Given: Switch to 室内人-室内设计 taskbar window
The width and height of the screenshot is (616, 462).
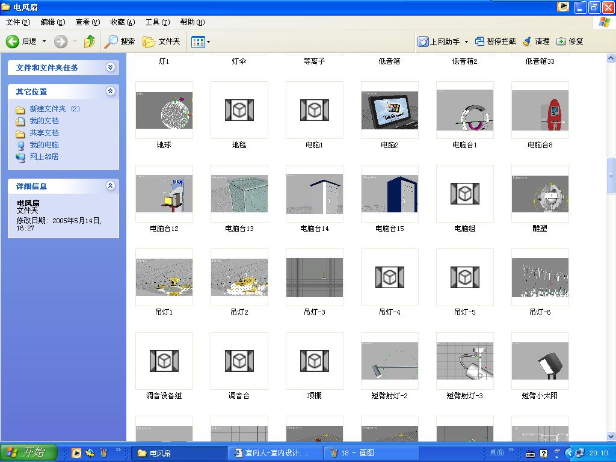Looking at the screenshot, I should tap(275, 453).
